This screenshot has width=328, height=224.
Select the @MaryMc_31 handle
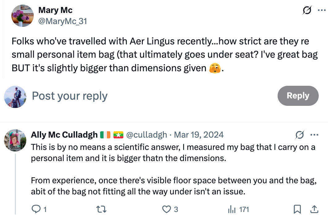pos(62,21)
